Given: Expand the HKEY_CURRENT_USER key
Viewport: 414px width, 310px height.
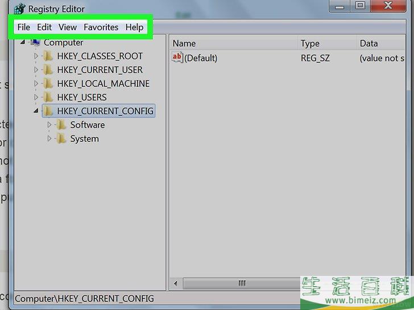Looking at the screenshot, I should (36, 70).
